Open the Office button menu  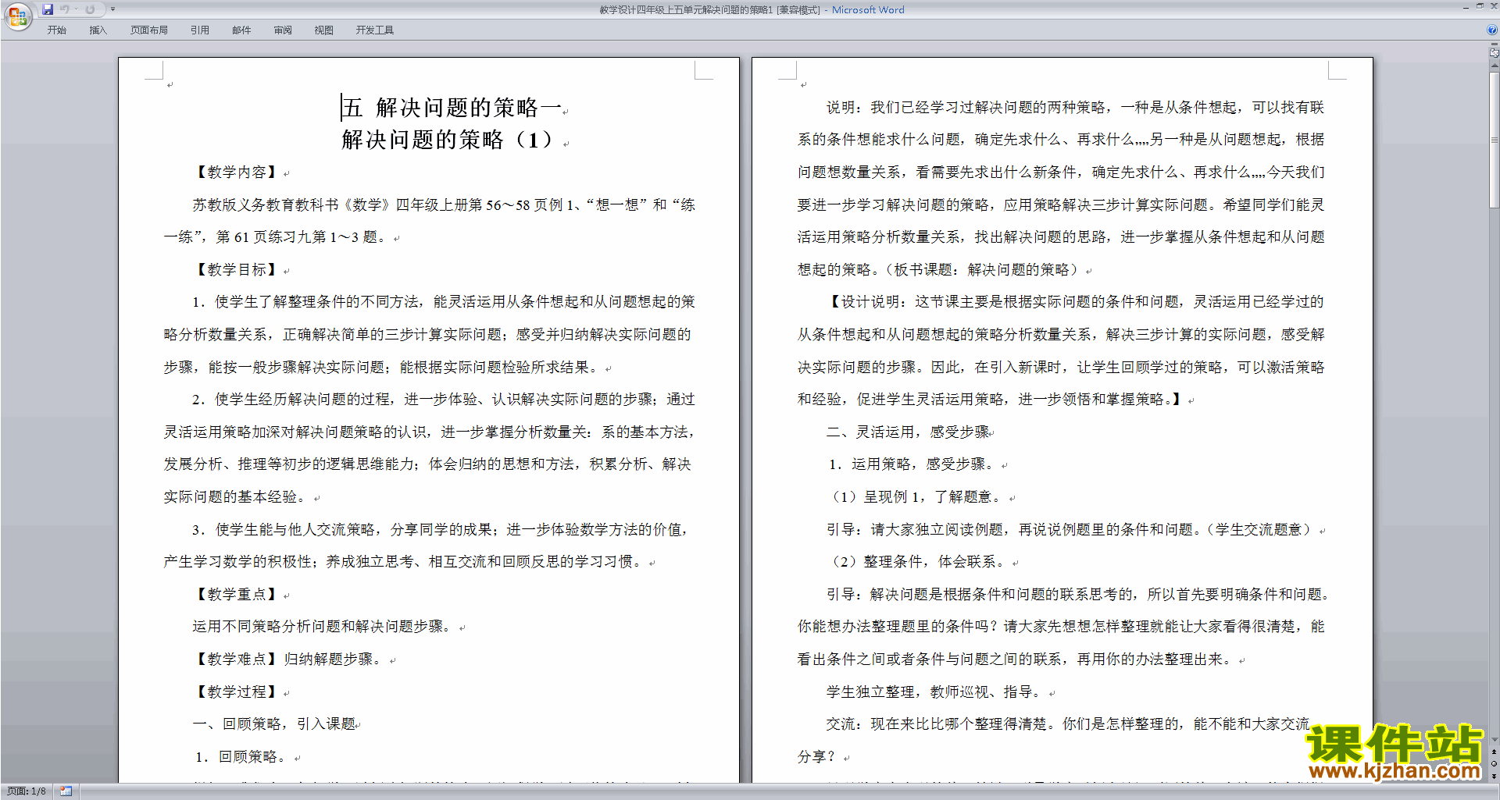[x=17, y=16]
